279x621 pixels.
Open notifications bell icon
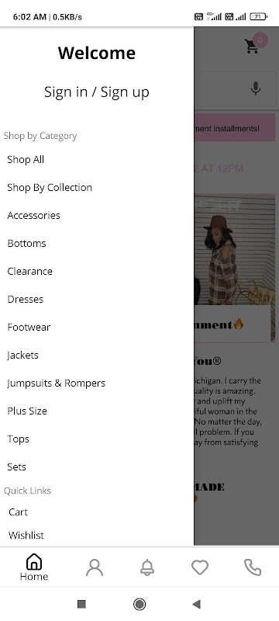(x=147, y=567)
